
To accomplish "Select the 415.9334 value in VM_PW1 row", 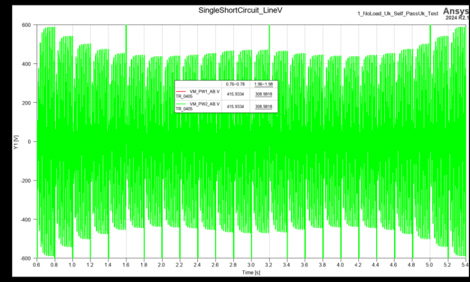I will pyautogui.click(x=237, y=94).
